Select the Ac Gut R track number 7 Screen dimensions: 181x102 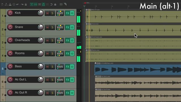click(3, 95)
